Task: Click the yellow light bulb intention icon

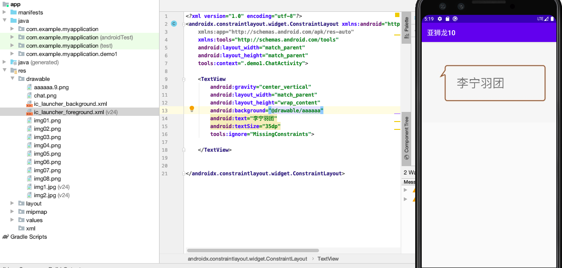Action: (191, 109)
